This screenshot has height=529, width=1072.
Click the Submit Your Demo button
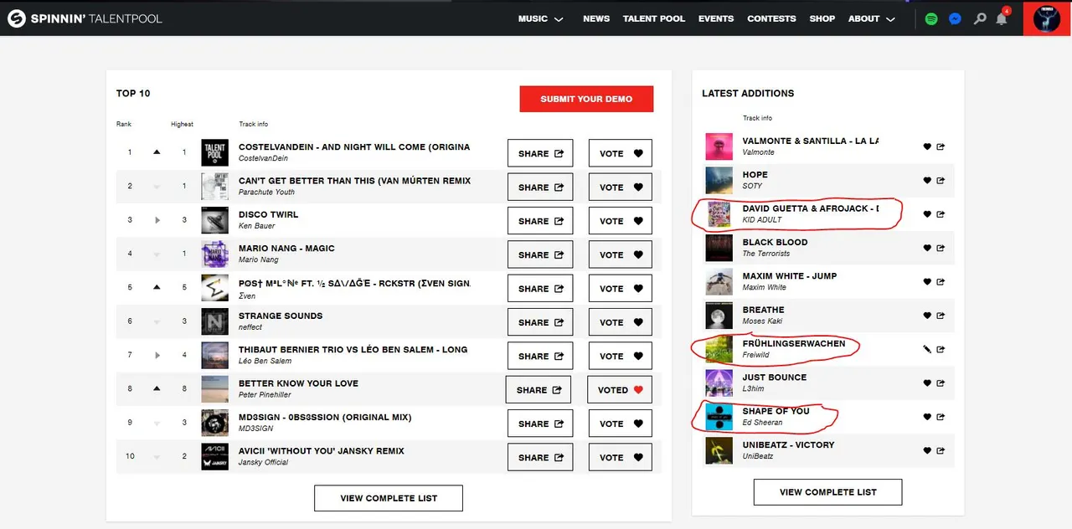586,99
